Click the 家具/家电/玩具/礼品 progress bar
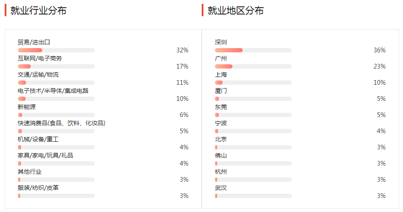 tap(56, 163)
